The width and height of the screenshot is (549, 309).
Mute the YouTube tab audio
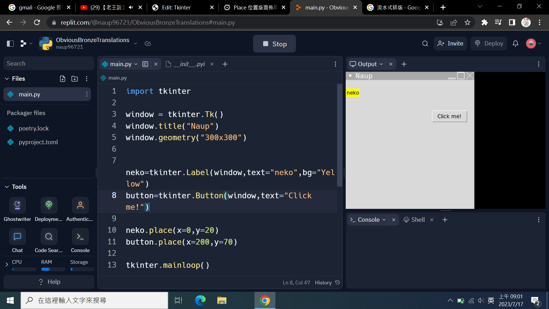[131, 7]
